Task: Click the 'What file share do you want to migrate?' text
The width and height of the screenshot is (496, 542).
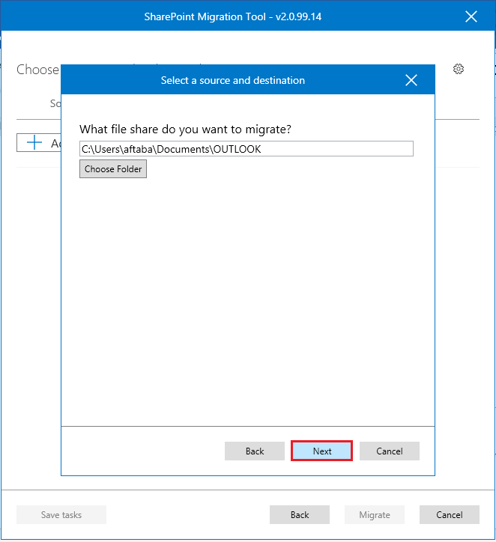Action: [185, 130]
